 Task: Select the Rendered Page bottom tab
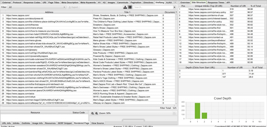[82, 123]
